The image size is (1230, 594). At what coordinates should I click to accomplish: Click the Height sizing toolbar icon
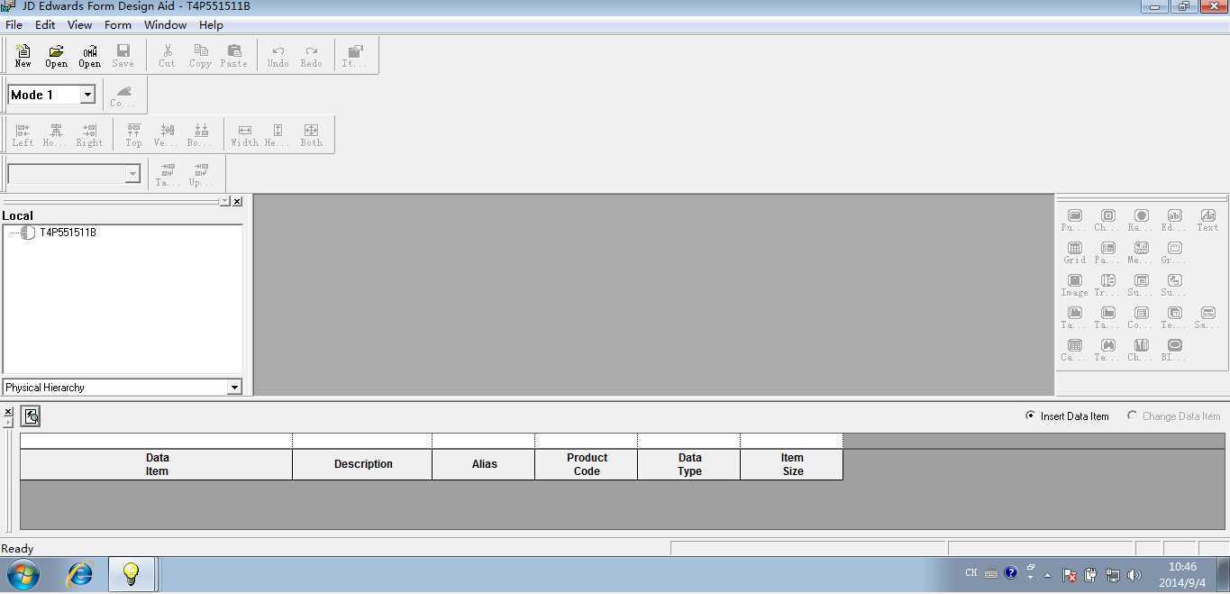pos(278,135)
